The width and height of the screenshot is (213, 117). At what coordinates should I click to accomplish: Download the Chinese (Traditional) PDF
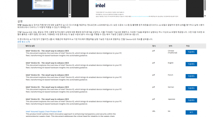[x=191, y=52]
